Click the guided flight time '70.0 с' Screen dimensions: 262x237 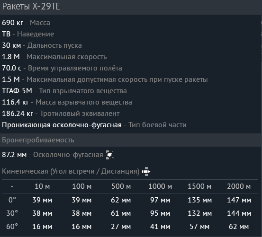click(x=12, y=68)
